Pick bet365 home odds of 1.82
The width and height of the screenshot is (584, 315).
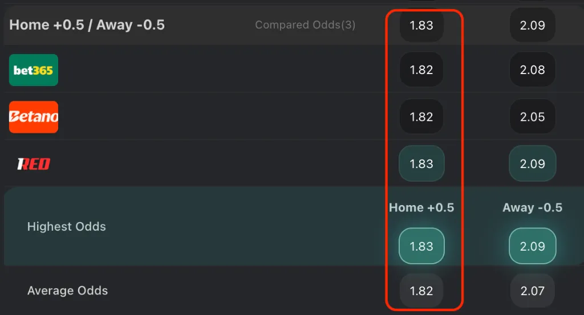click(x=421, y=70)
